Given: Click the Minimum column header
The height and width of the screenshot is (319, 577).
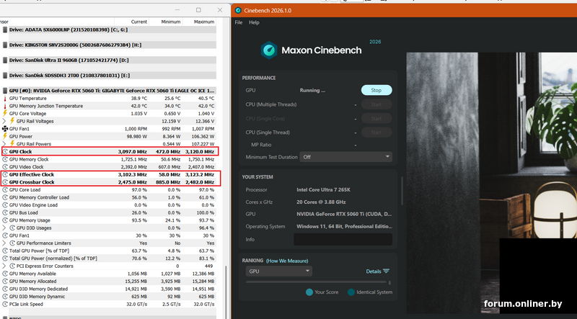Looking at the screenshot, I should point(171,22).
